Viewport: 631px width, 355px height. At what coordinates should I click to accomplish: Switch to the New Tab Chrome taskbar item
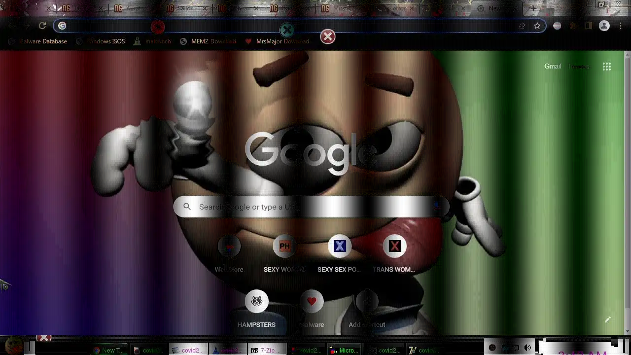[x=109, y=350]
